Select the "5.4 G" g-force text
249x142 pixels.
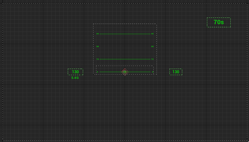pyautogui.click(x=75, y=78)
